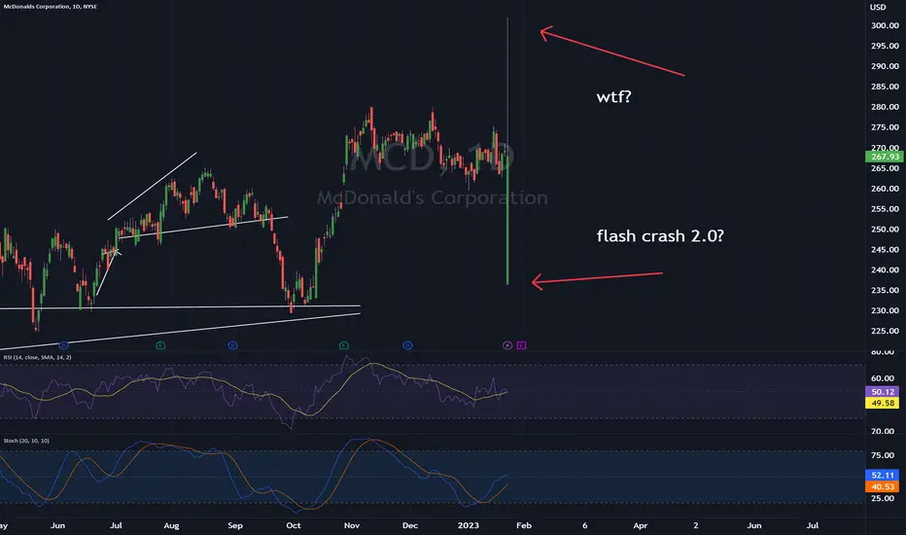Click the 285.00 price scale label
The width and height of the screenshot is (906, 535).
(885, 87)
